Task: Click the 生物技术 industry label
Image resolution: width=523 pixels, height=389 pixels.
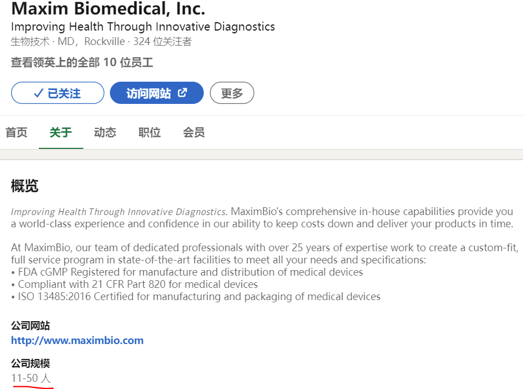Action: point(30,42)
